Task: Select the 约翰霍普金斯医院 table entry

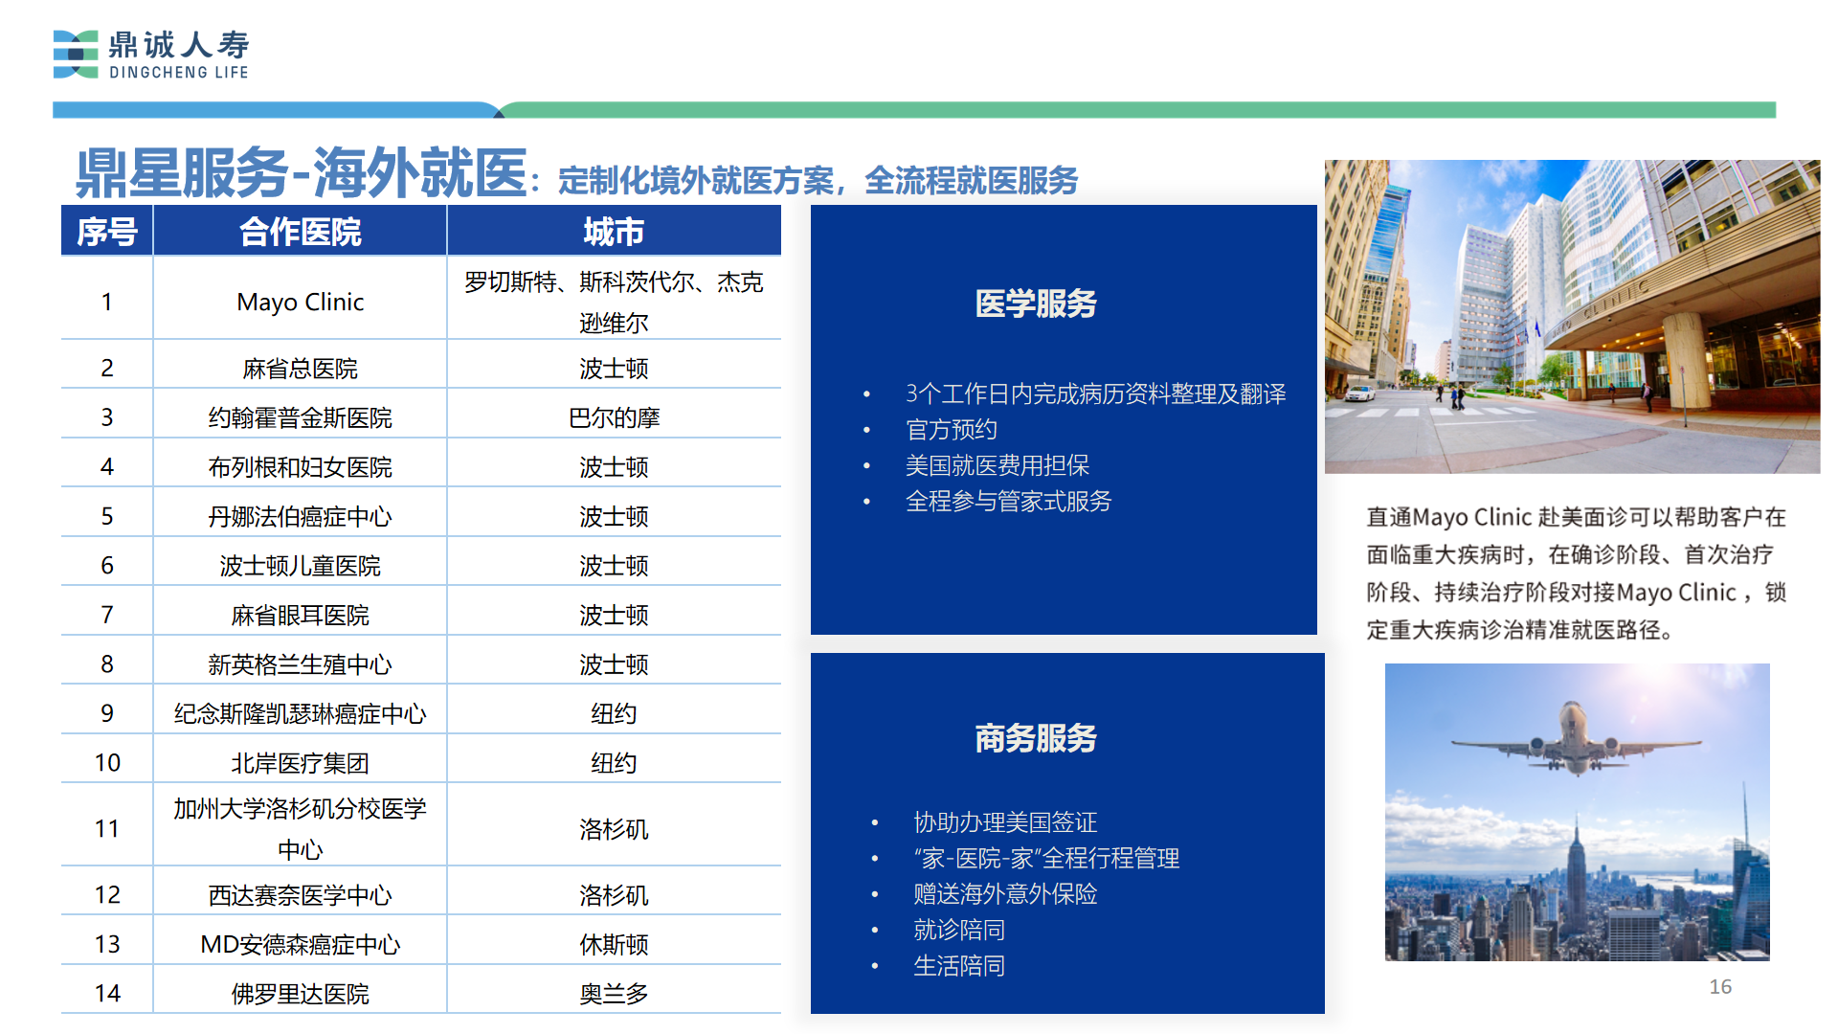Action: pyautogui.click(x=300, y=417)
